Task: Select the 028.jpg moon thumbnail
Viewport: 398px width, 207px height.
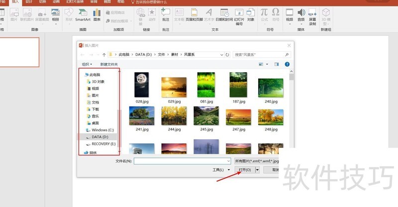Action: click(142, 85)
